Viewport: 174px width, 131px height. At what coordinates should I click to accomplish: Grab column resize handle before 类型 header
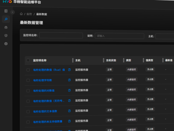click(x=123, y=60)
